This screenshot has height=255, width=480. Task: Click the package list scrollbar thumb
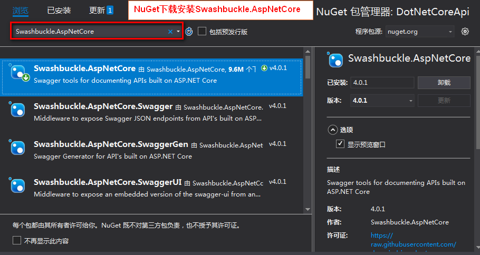(x=308, y=66)
